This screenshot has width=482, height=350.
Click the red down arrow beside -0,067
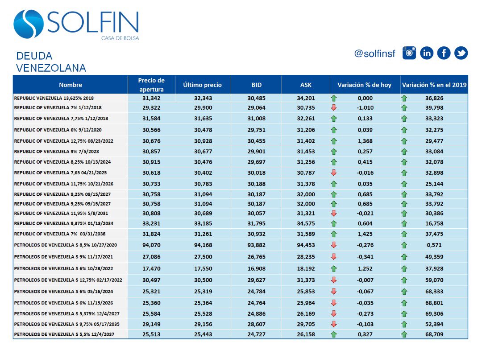(334, 291)
